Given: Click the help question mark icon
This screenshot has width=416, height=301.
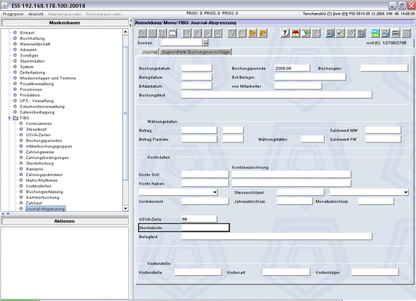Looking at the screenshot, I should tap(285, 33).
